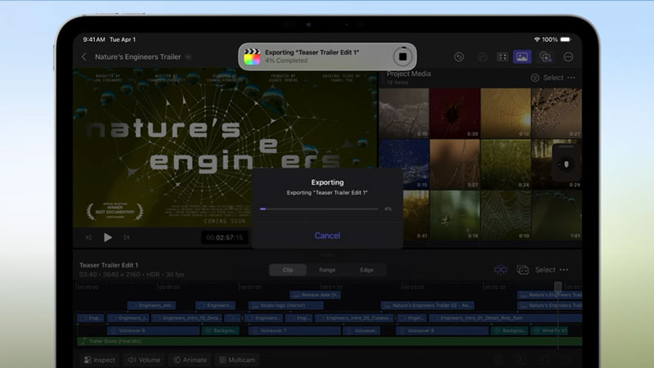Click the export progress bar in dialog
654x368 pixels.
(319, 209)
